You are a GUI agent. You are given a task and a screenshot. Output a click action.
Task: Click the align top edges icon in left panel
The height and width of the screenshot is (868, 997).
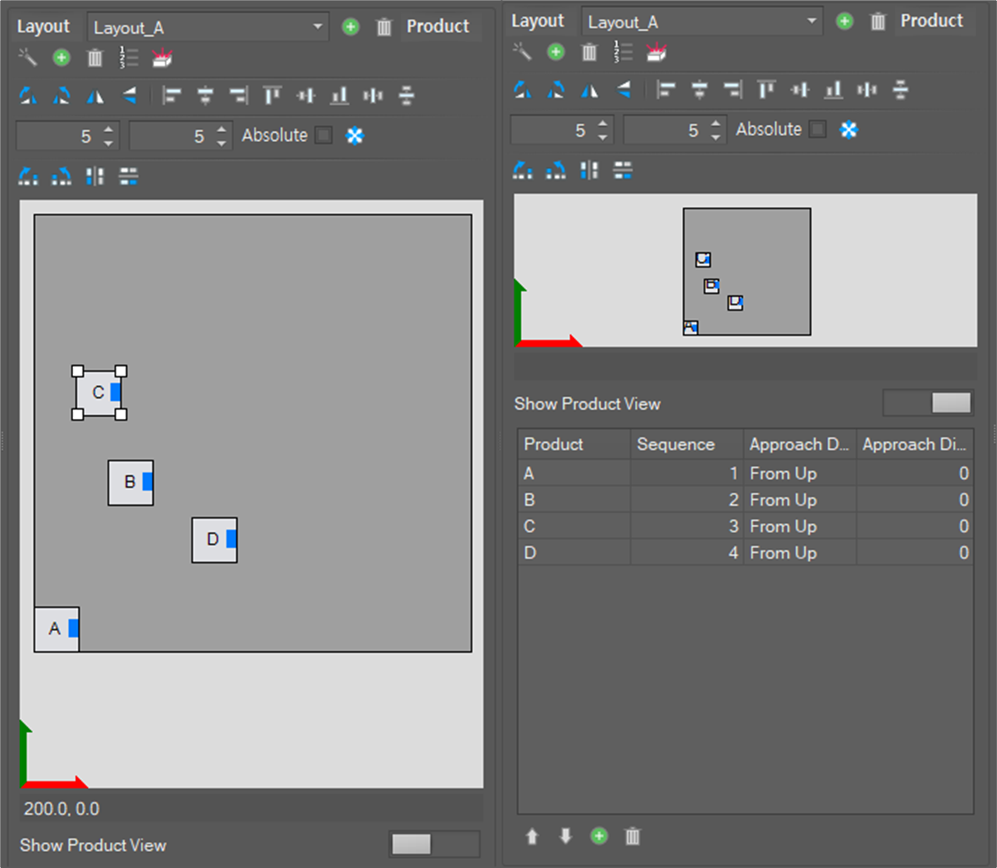tap(272, 95)
